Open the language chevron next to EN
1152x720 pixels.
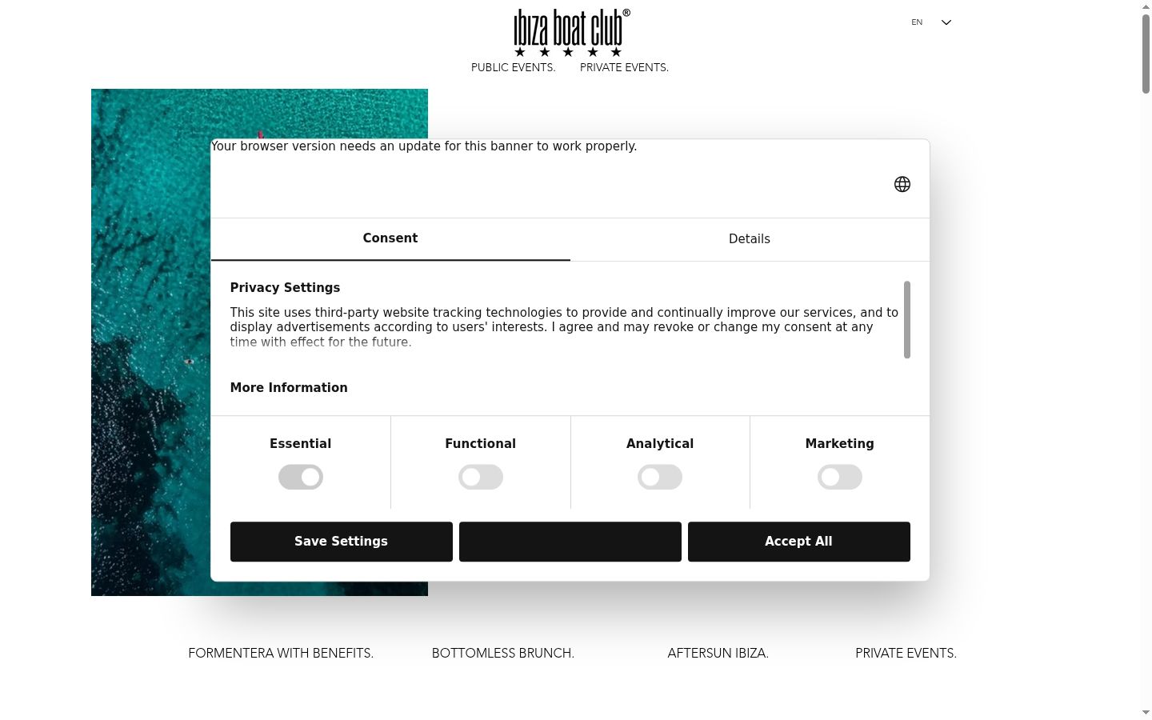tap(946, 22)
